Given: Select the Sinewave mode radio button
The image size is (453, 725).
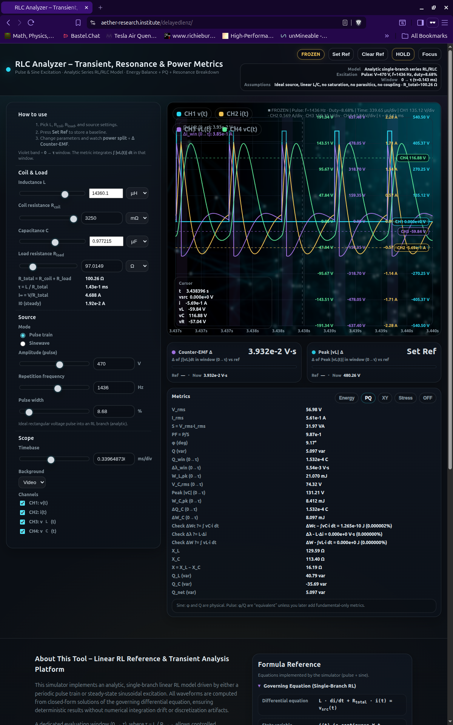Looking at the screenshot, I should pos(23,344).
